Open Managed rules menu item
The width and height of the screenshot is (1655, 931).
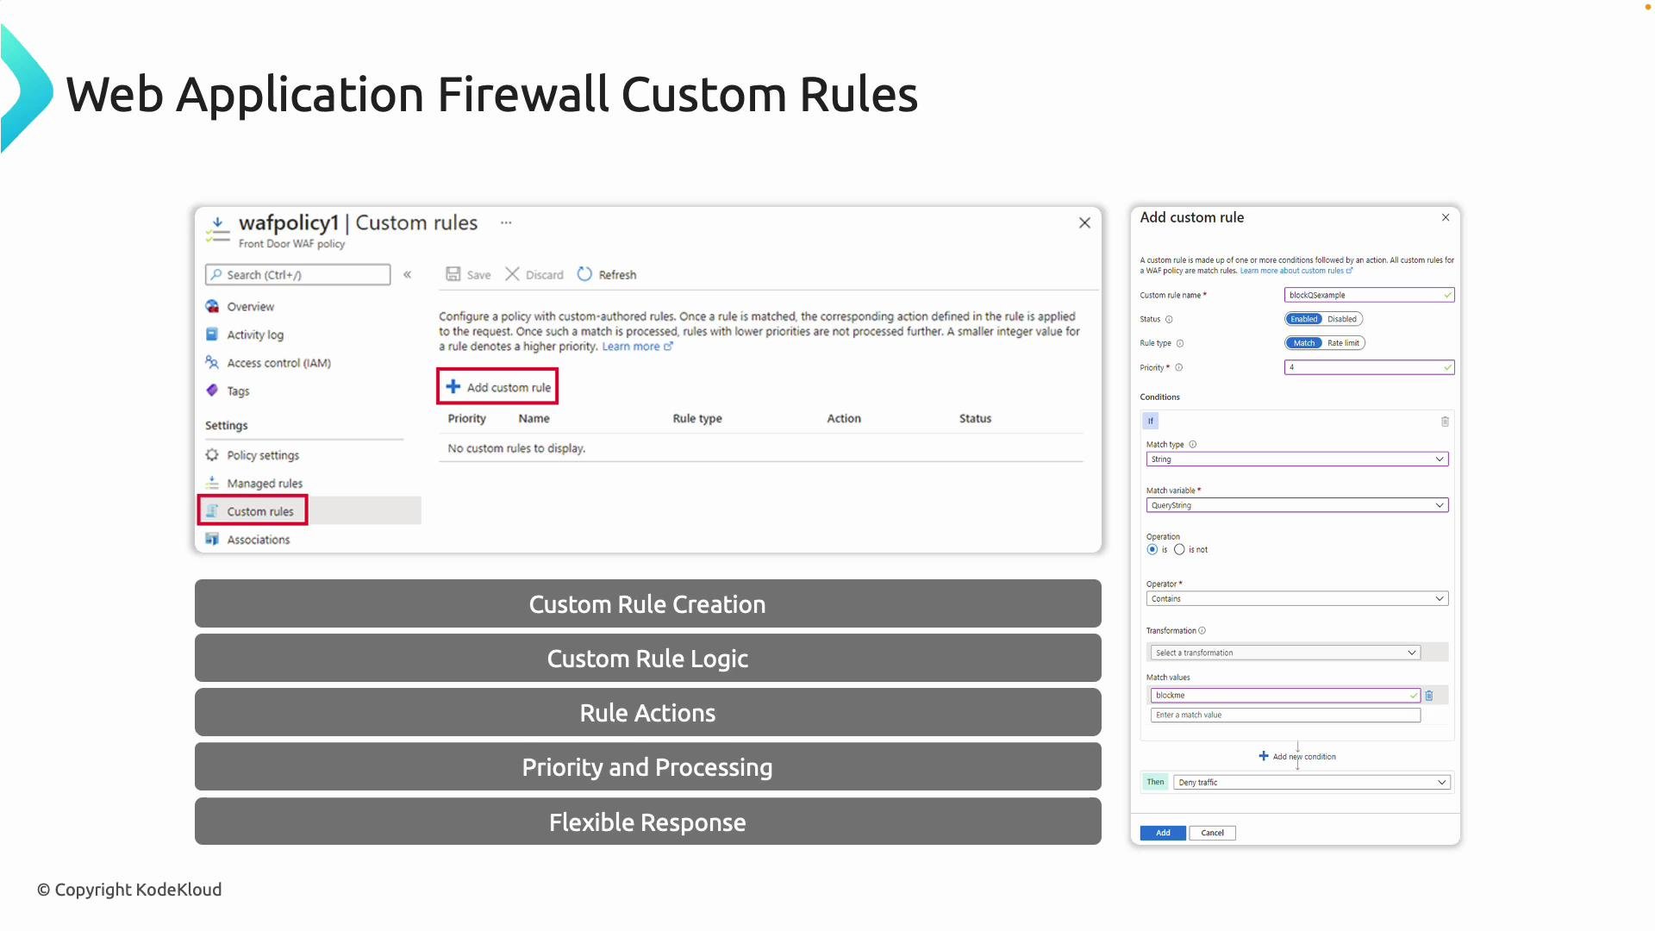[x=265, y=484]
